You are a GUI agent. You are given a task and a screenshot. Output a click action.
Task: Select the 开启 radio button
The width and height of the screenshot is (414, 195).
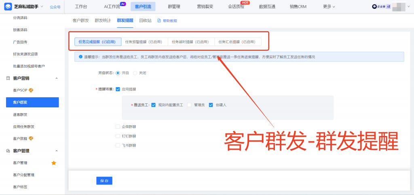pyautogui.click(x=118, y=73)
